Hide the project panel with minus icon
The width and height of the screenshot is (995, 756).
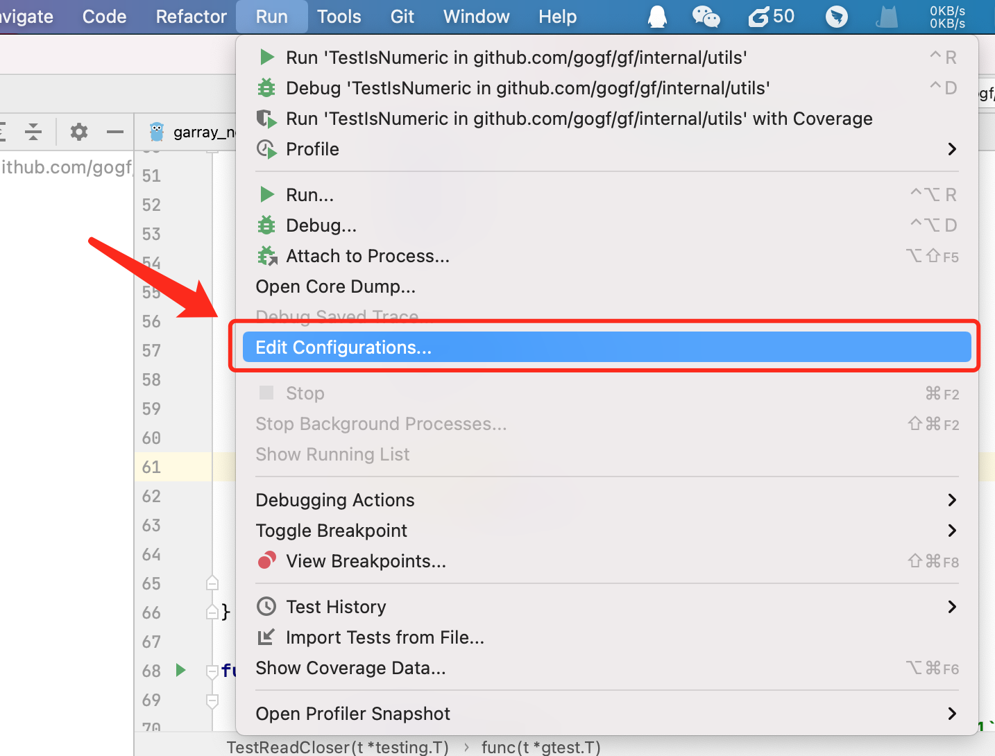click(x=115, y=132)
